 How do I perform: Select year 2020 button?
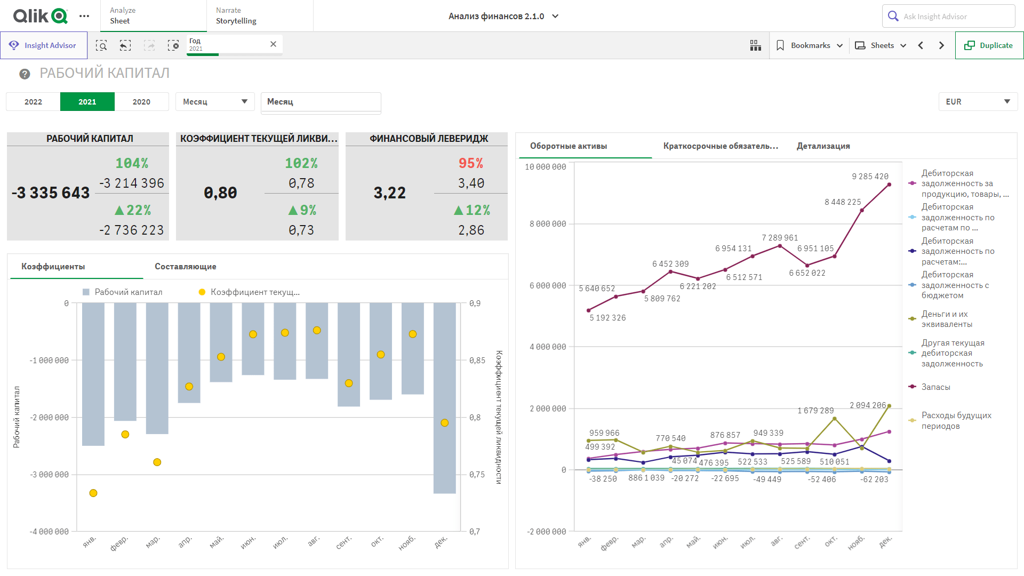[141, 102]
